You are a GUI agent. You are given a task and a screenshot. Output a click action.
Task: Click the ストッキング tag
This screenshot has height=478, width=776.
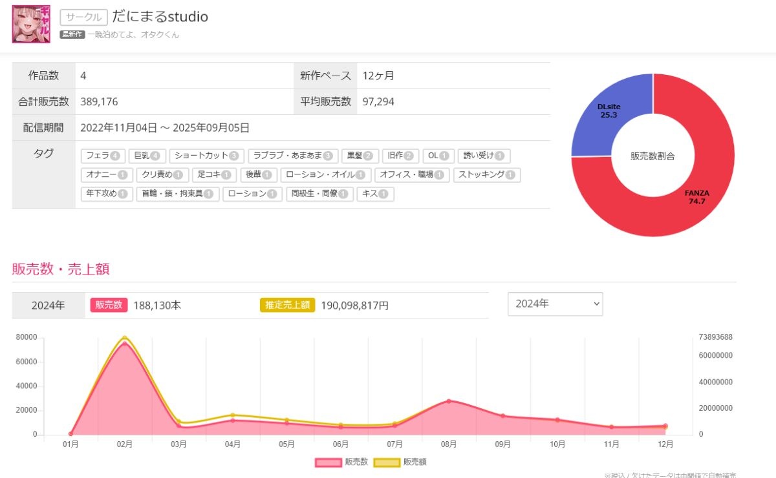pyautogui.click(x=486, y=175)
